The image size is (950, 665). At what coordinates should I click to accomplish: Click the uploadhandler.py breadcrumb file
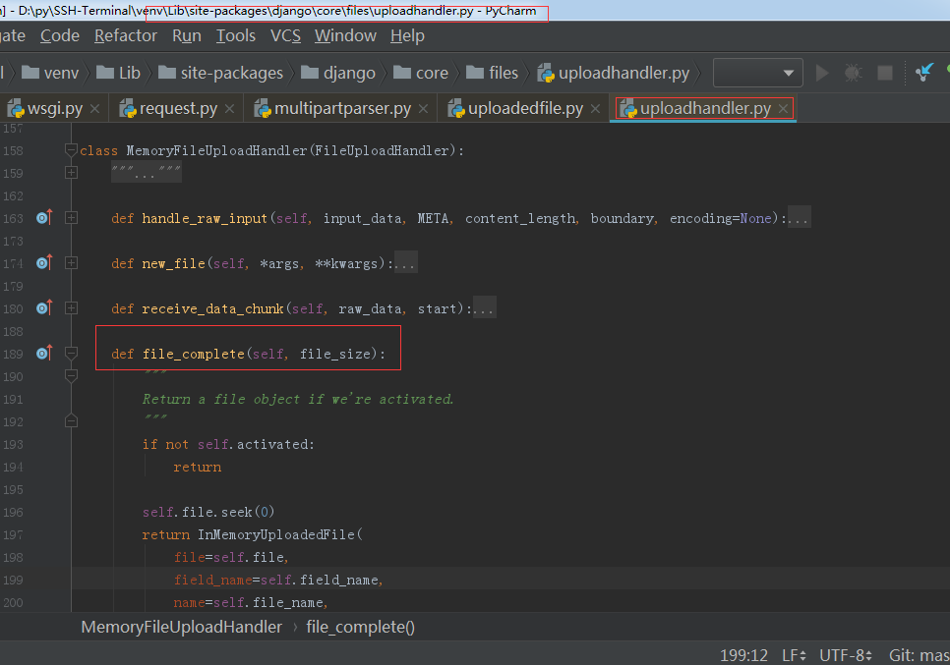click(x=614, y=74)
